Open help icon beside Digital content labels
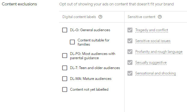Viewport: 187px width, 112px height. click(100, 17)
